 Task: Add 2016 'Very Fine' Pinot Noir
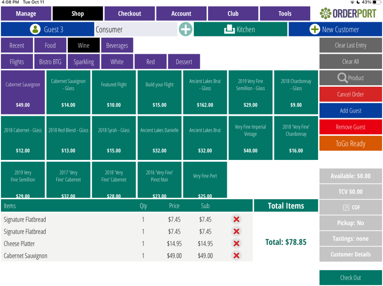160,180
